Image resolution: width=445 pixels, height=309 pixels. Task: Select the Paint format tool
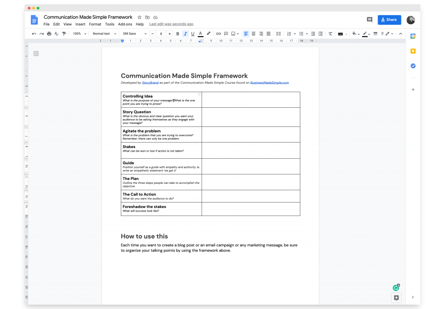coord(64,34)
